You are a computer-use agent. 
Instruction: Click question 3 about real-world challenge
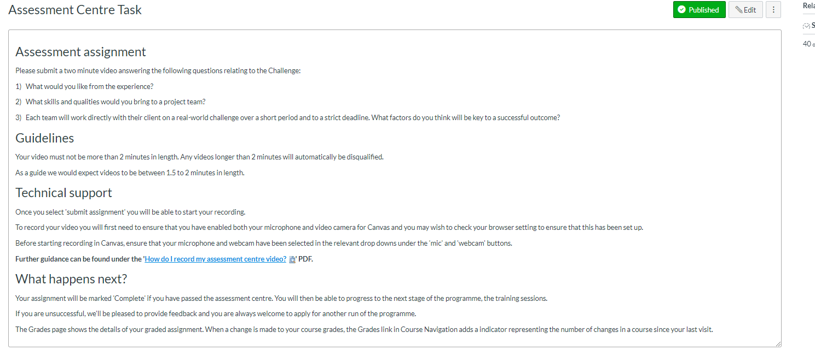coord(292,117)
